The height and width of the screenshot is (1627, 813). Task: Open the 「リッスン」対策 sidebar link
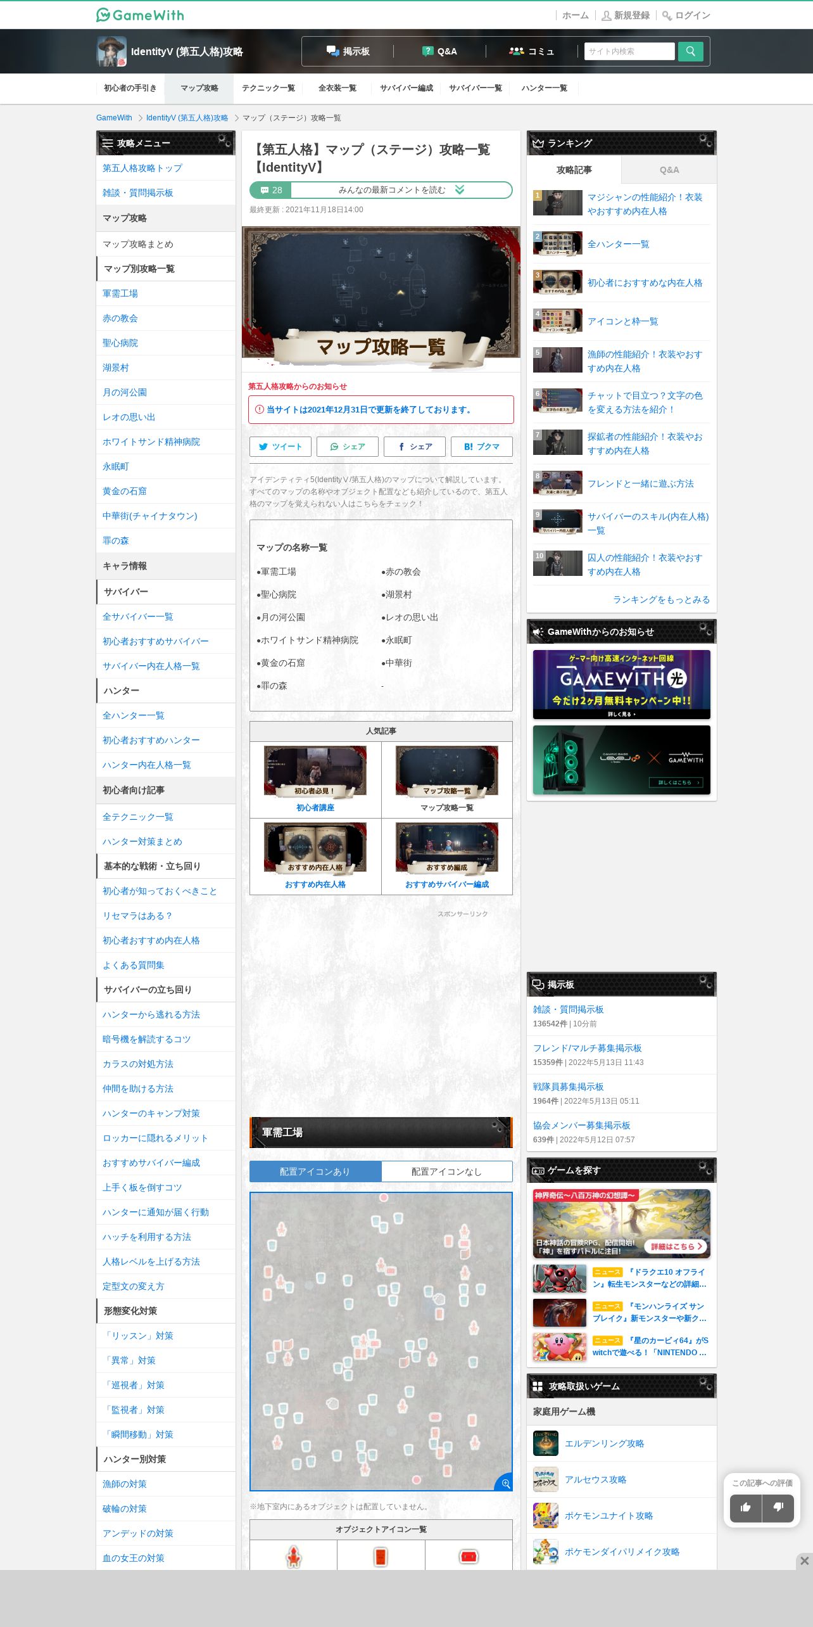coord(166,1336)
